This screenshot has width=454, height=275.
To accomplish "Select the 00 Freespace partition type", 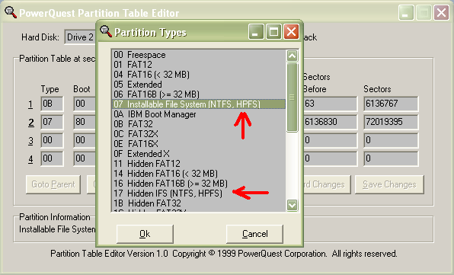I will click(x=198, y=55).
